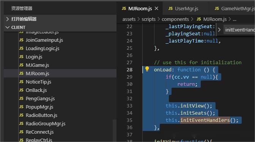
Task: Collapse the CLIENT folder section
Action: point(60,27)
